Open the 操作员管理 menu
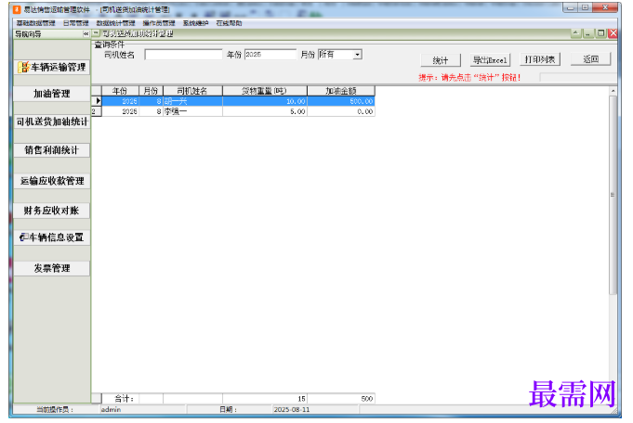633x423 pixels. point(159,23)
